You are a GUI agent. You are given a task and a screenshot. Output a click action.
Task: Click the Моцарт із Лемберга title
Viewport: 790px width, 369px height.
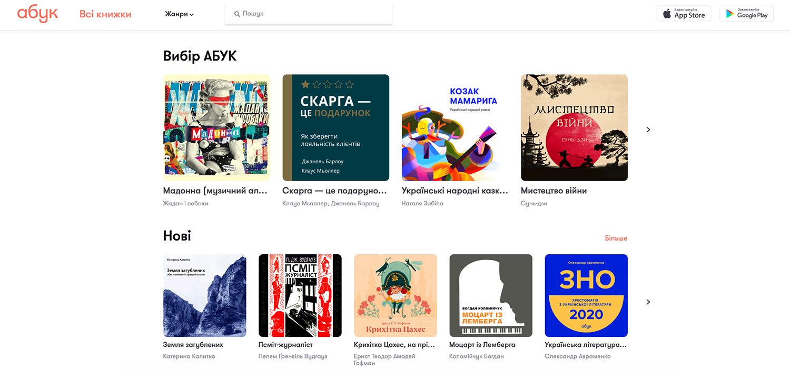[x=482, y=345]
